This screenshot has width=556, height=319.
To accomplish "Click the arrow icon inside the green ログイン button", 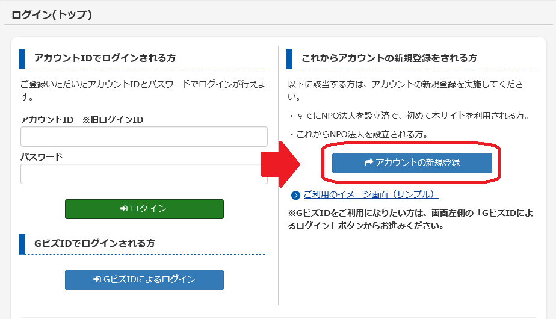I will coord(124,209).
